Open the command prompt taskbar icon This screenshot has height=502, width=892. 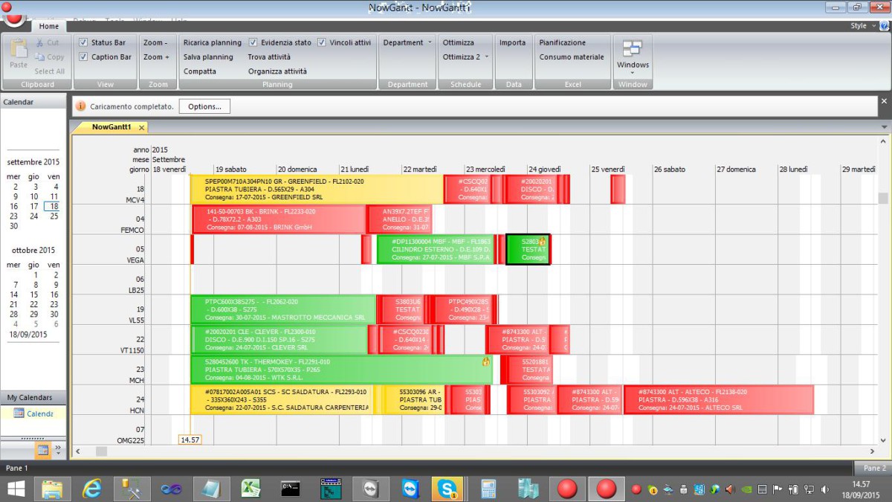pos(291,489)
